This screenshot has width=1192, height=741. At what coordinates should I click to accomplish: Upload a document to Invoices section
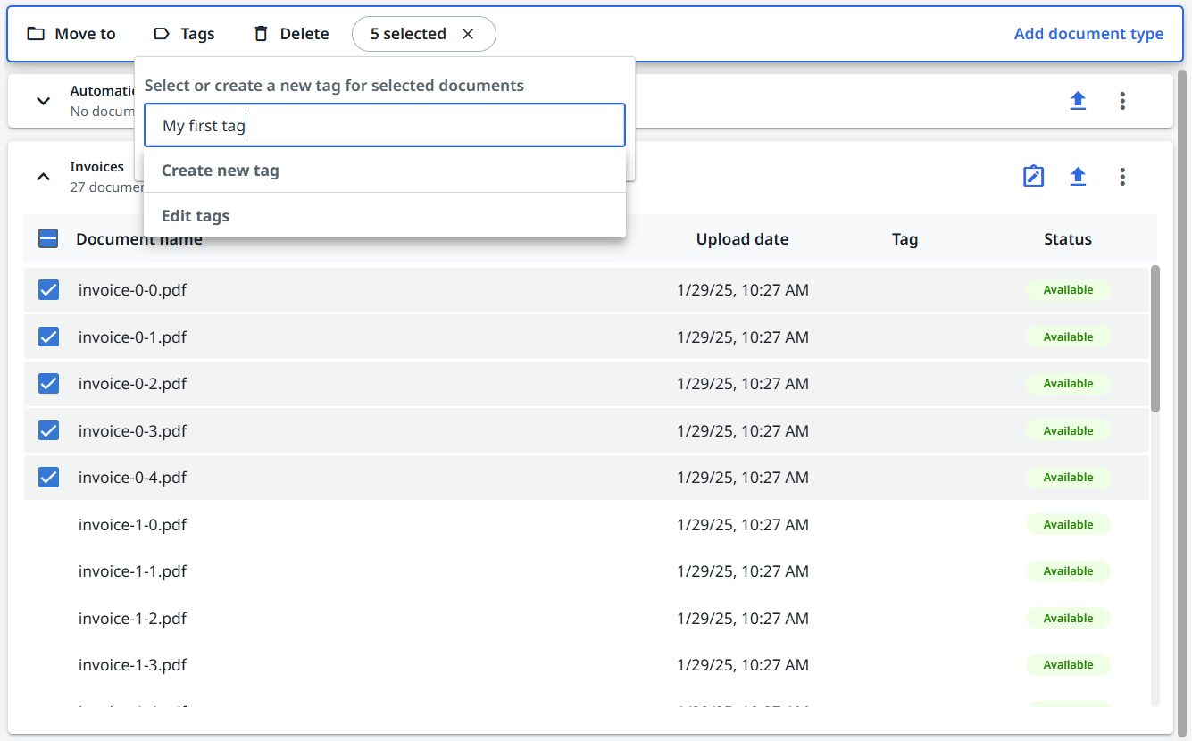pyautogui.click(x=1078, y=177)
